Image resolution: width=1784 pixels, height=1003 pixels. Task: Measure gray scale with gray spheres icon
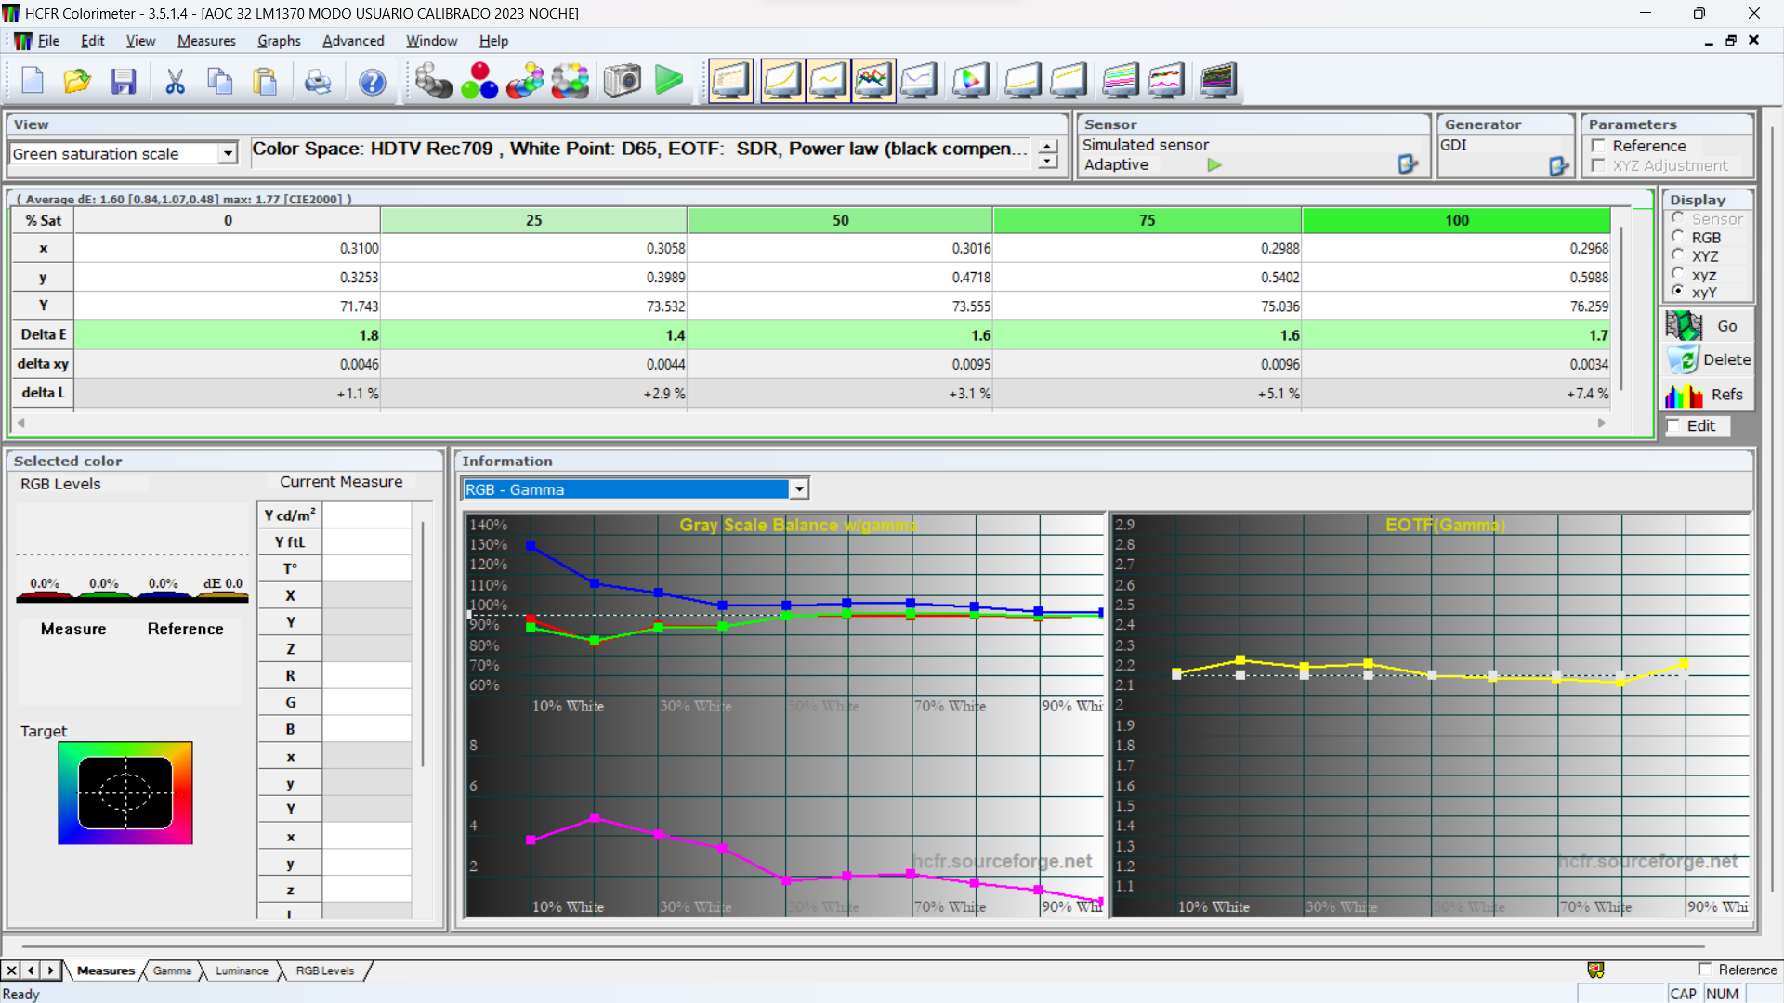tap(433, 81)
